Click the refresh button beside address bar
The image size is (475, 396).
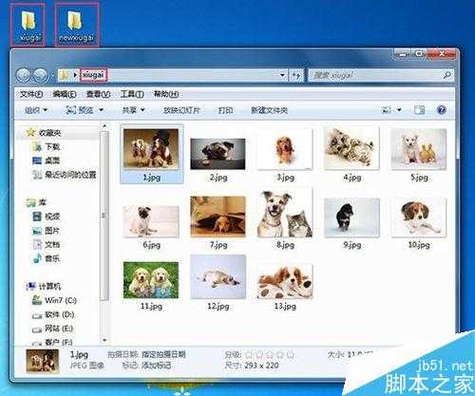(296, 76)
